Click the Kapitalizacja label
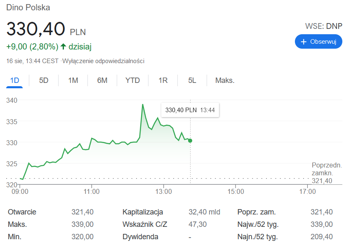This screenshot has height=245, width=351. click(143, 212)
